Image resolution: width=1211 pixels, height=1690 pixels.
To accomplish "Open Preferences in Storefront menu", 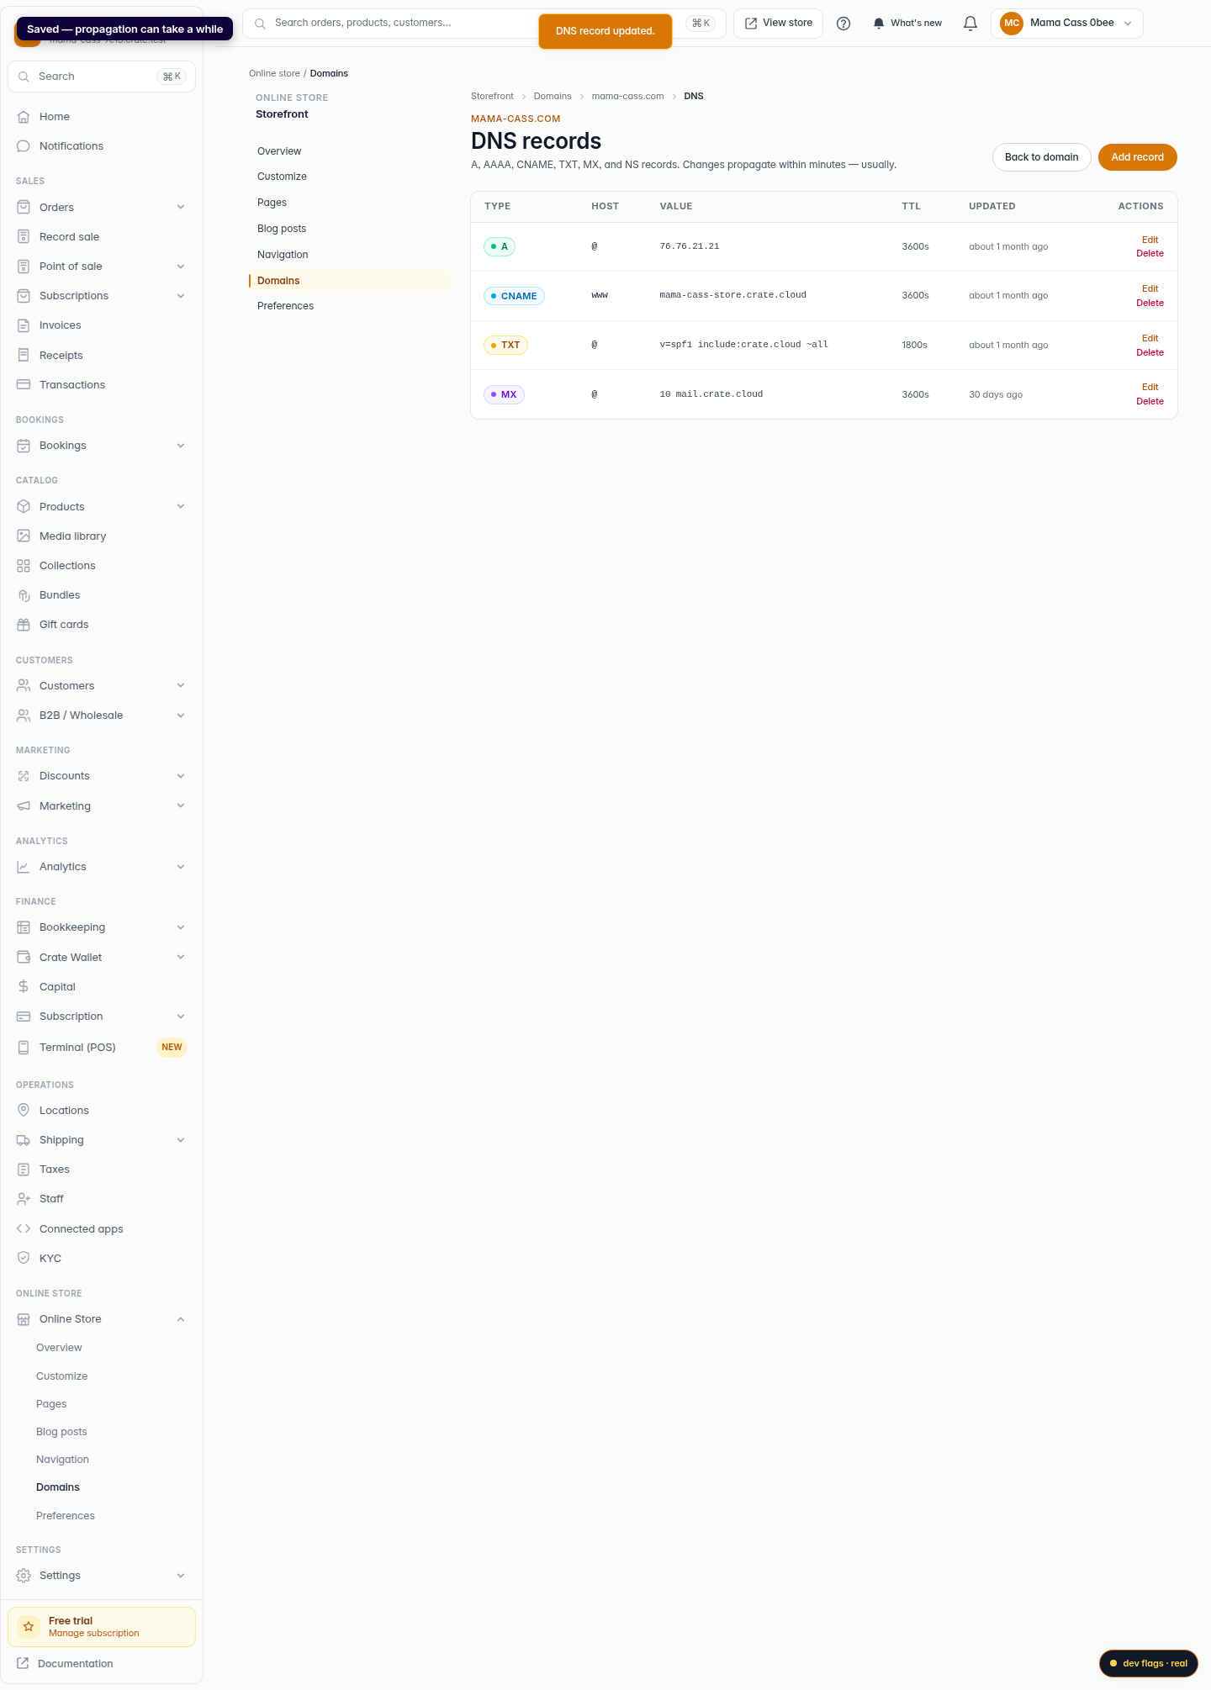I will pyautogui.click(x=285, y=306).
